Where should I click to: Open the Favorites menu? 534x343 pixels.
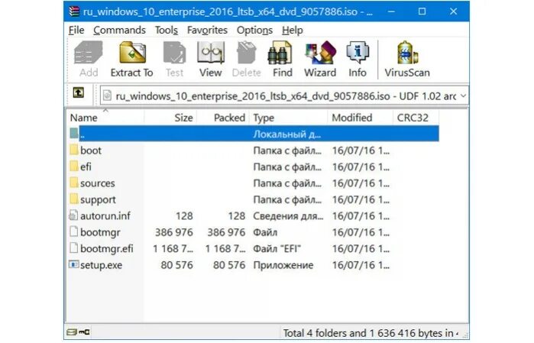(x=207, y=31)
